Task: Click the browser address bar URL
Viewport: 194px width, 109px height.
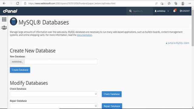Action: 72,3
